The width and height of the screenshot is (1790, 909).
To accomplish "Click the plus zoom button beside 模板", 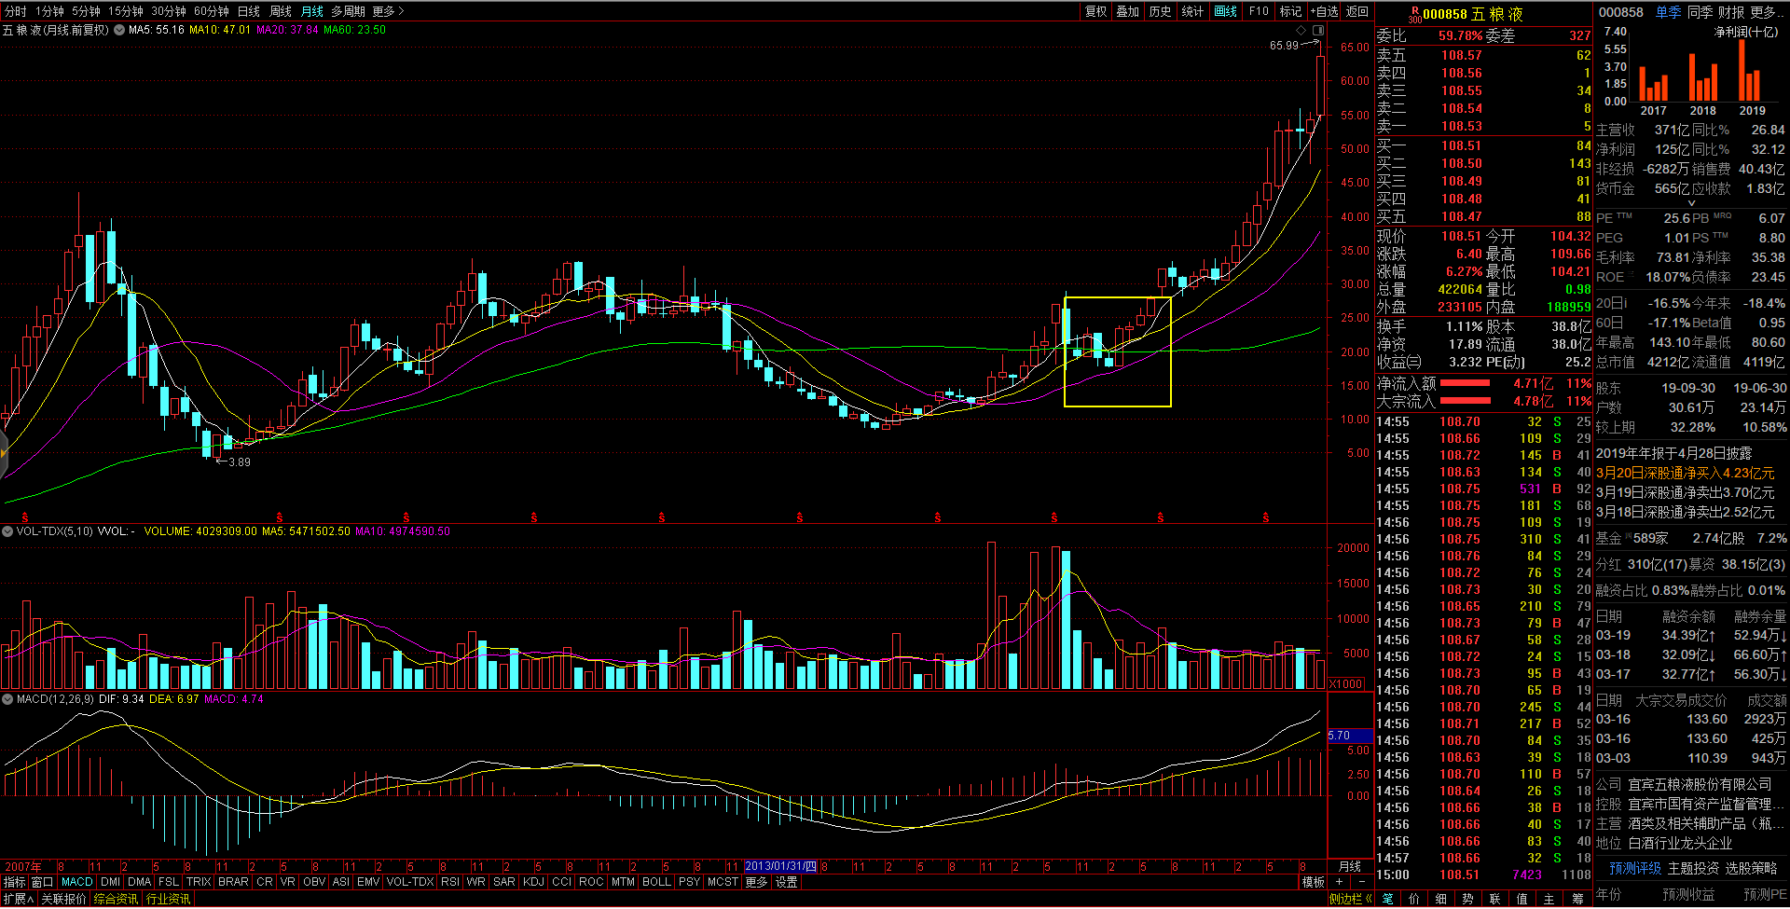I will coord(1340,882).
